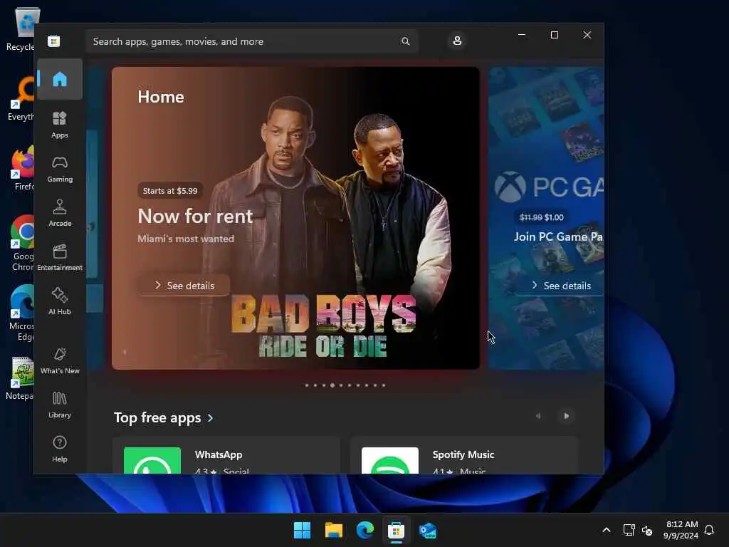The height and width of the screenshot is (547, 729).
Task: Show previous Top free apps page
Action: coord(538,416)
